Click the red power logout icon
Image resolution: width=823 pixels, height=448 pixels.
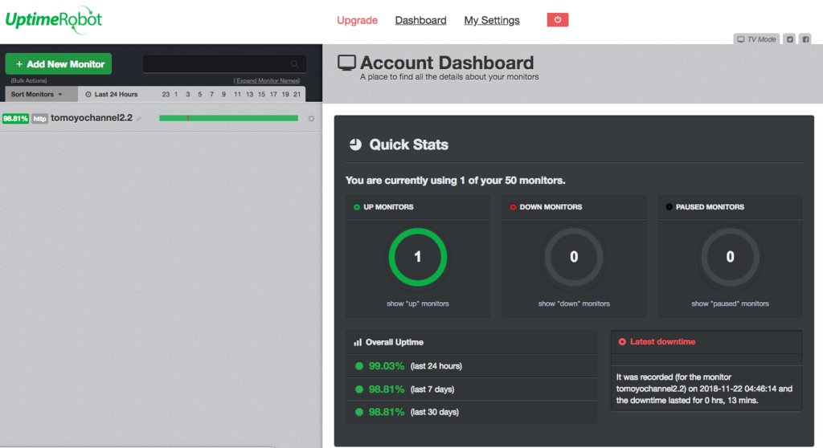558,20
